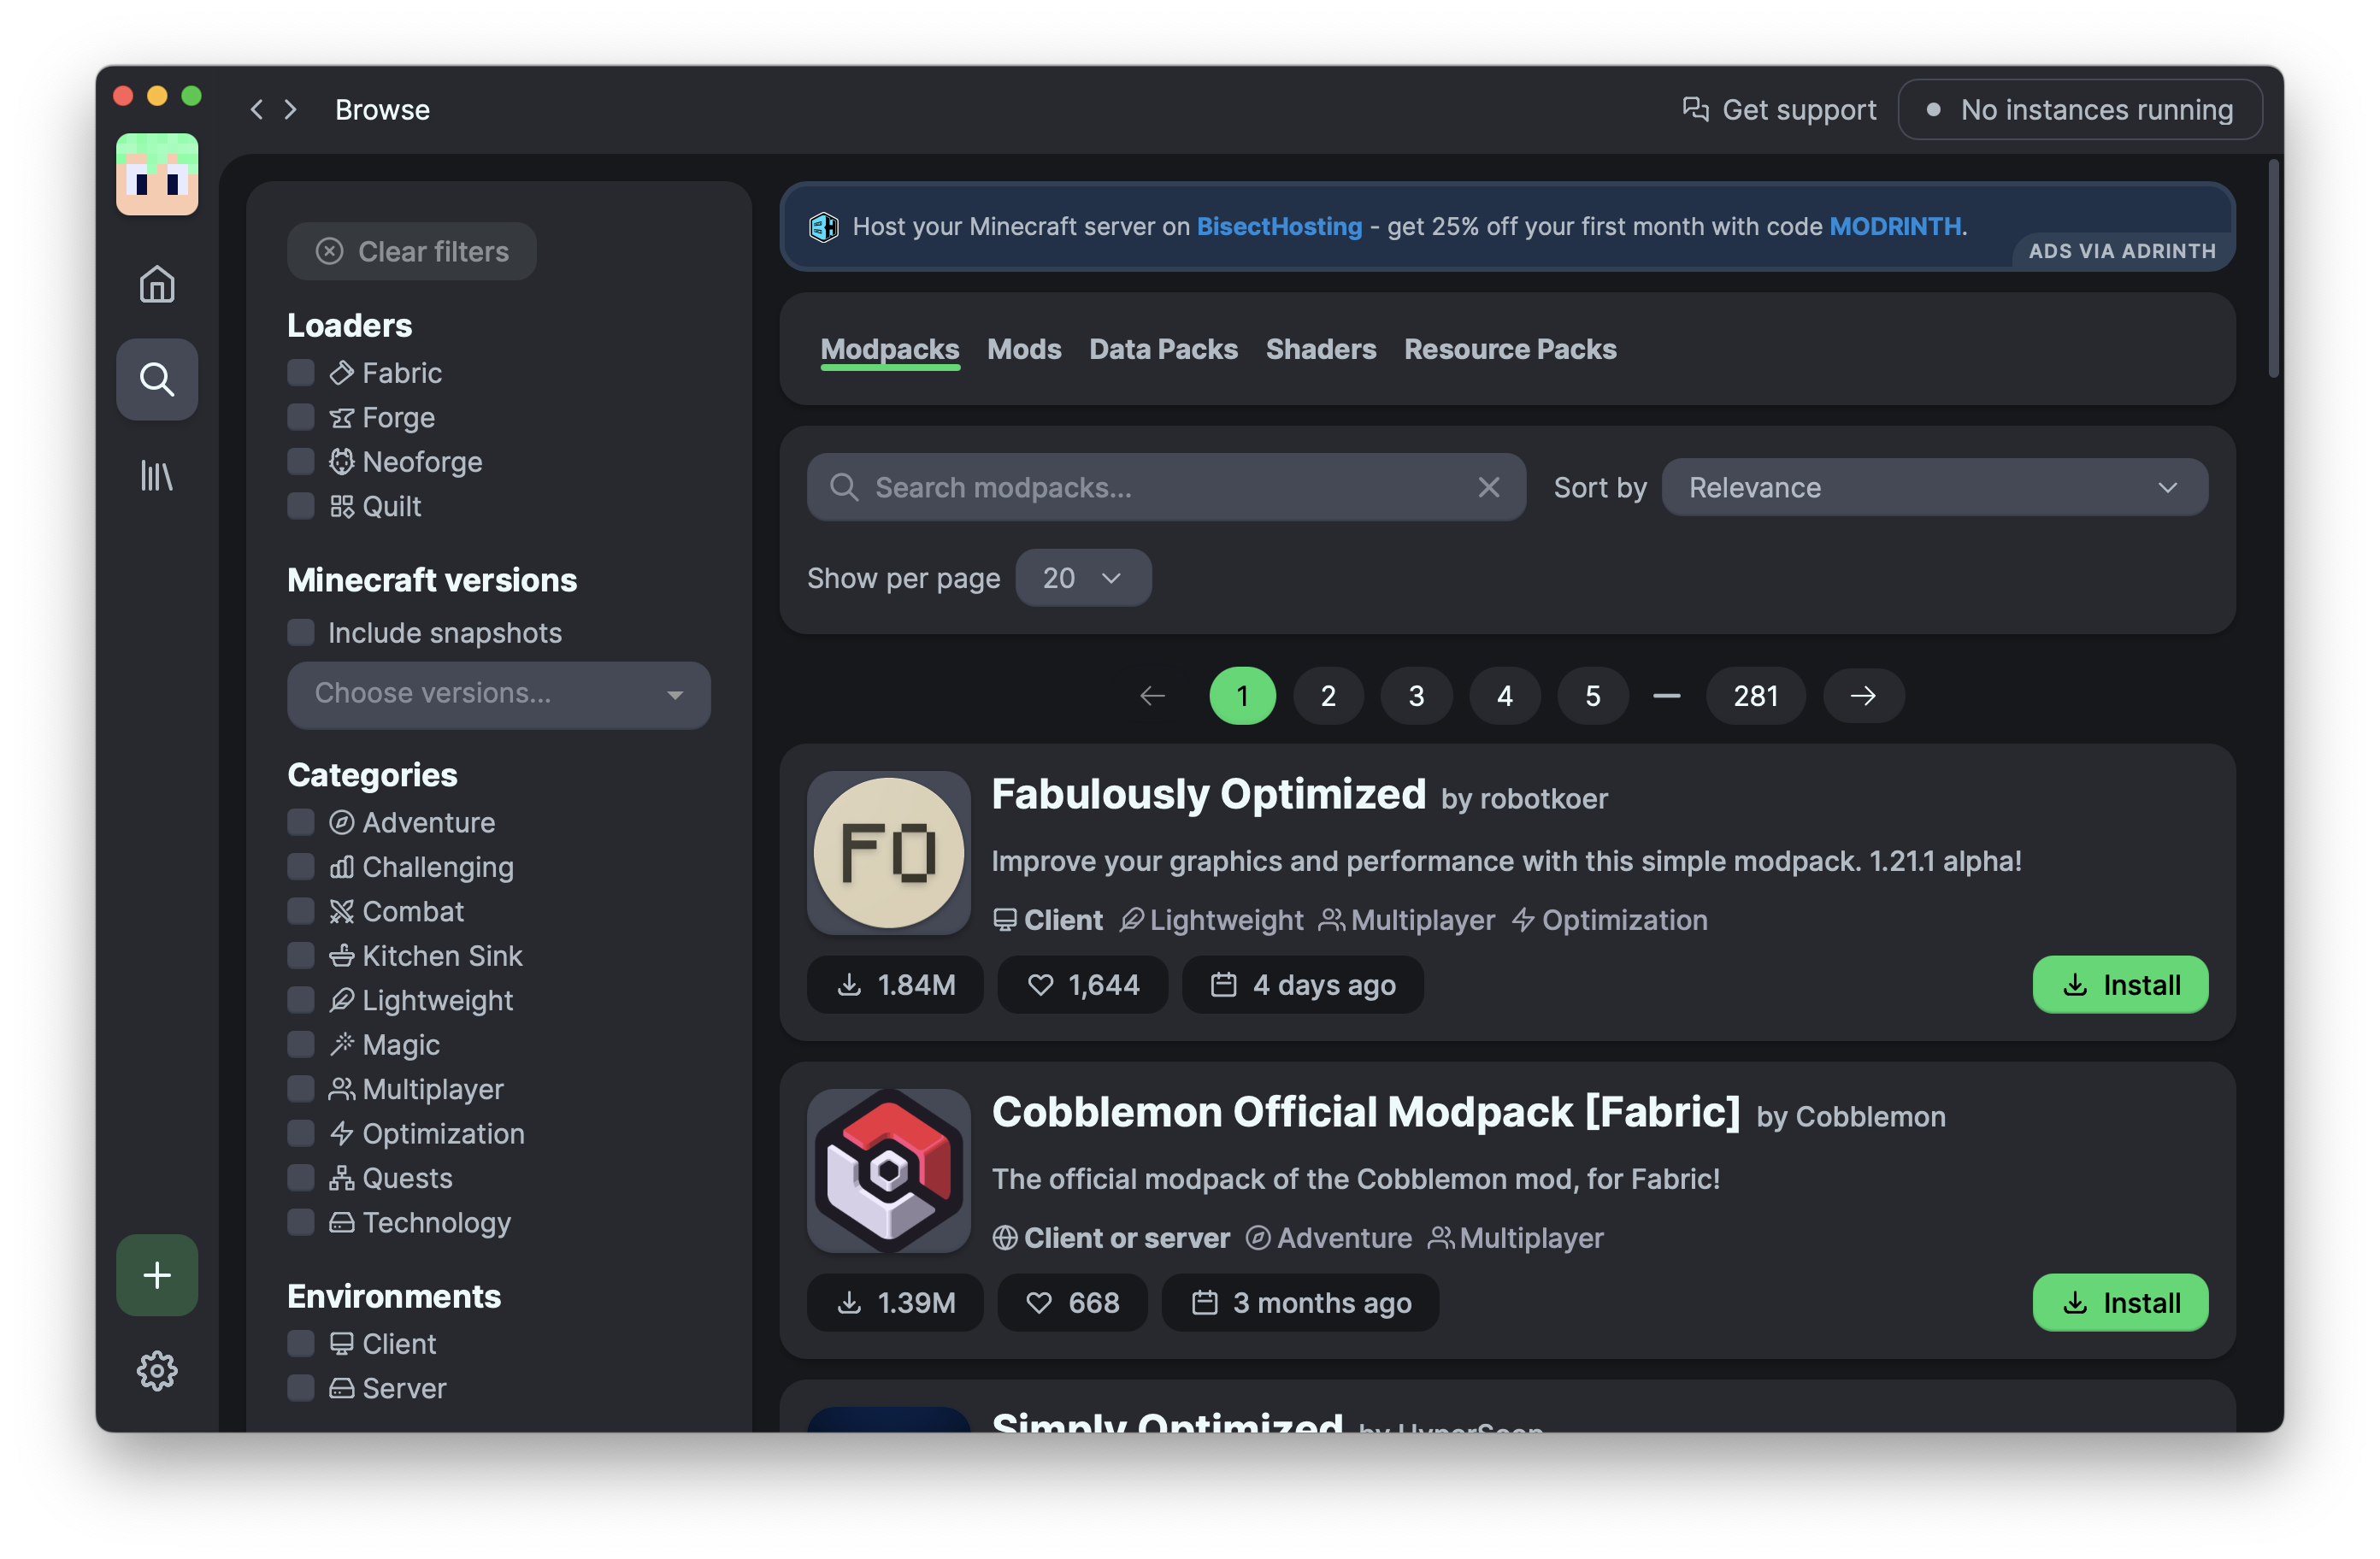The width and height of the screenshot is (2380, 1559).
Task: Check the Optimization category filter
Action: coord(301,1134)
